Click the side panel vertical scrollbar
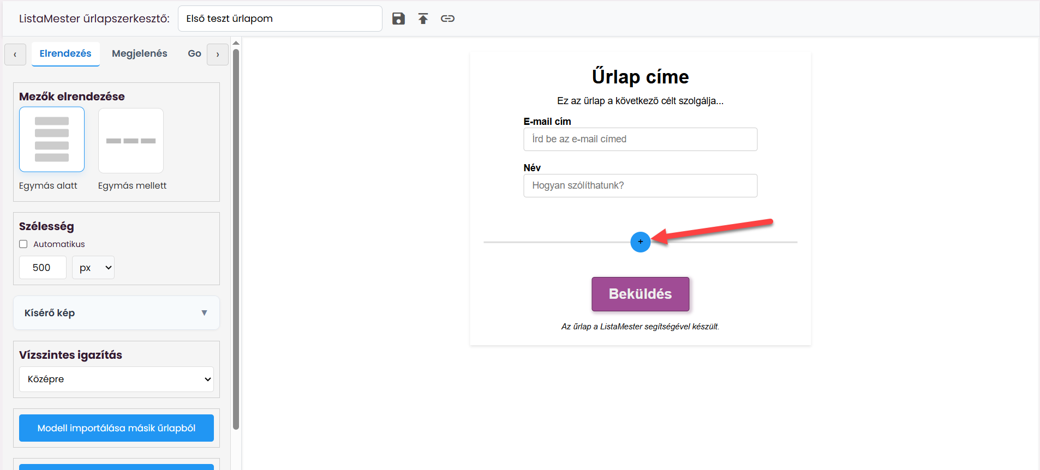Viewport: 1040px width, 470px height. point(236,240)
